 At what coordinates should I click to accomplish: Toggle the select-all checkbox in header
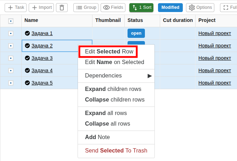click(x=11, y=21)
